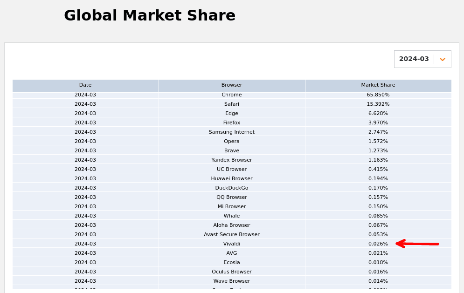Click the 0.018% market share value
The height and width of the screenshot is (293, 464).
tap(378, 263)
